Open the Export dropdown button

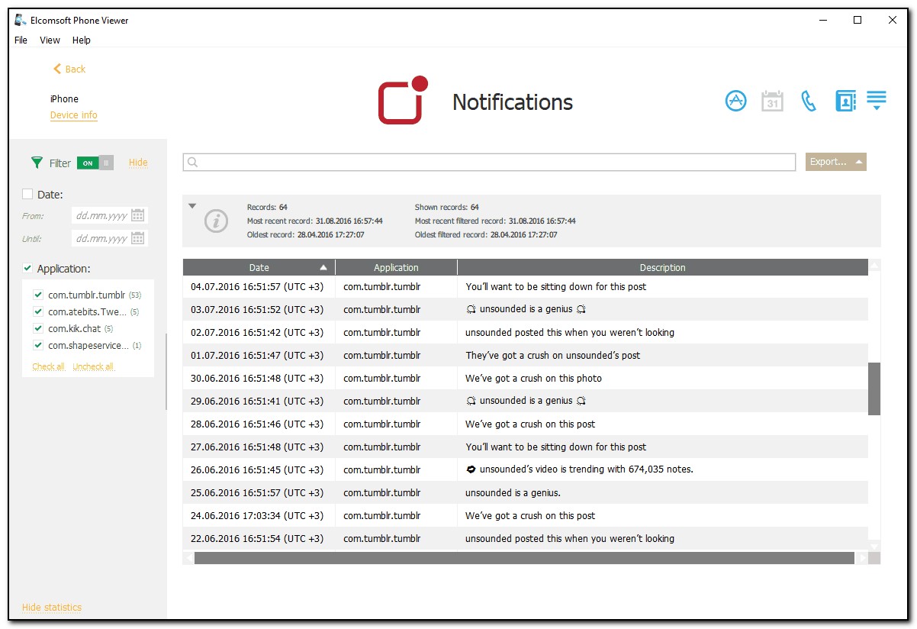835,162
